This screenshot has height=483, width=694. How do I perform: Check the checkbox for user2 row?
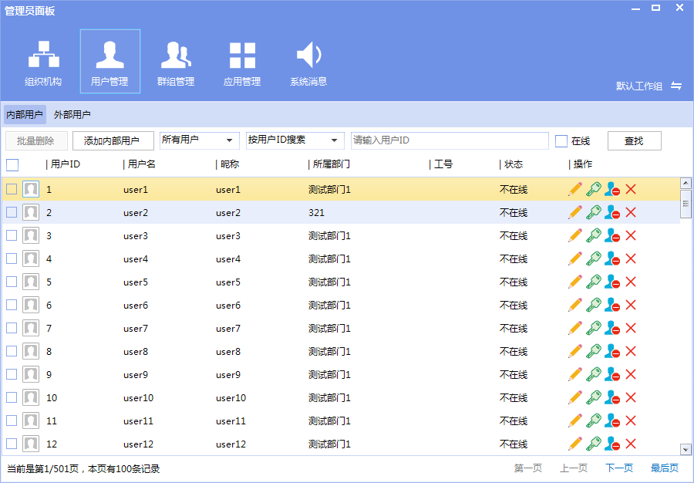12,212
